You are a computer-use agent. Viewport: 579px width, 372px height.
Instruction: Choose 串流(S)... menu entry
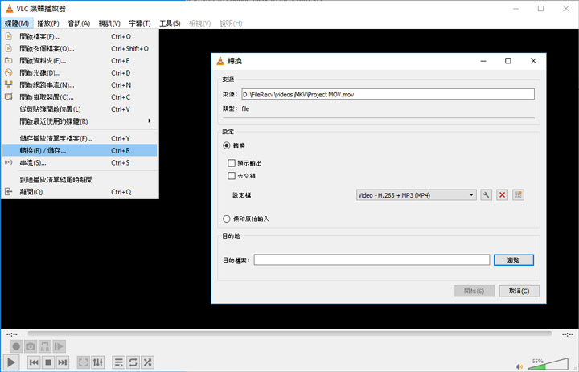tap(80, 163)
